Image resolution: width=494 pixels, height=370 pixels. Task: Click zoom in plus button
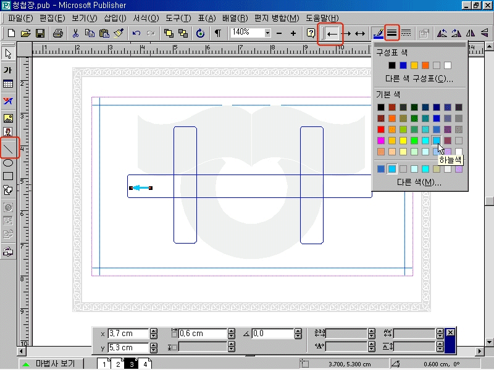point(293,33)
